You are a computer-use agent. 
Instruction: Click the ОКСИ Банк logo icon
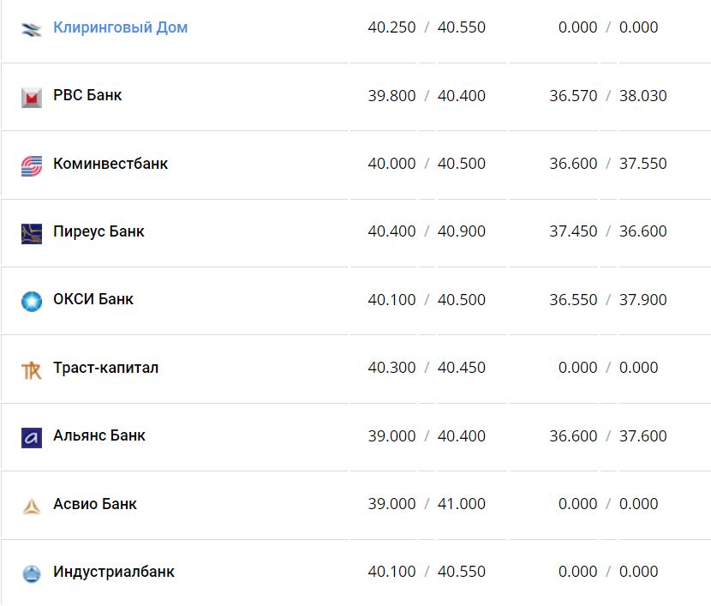32,301
